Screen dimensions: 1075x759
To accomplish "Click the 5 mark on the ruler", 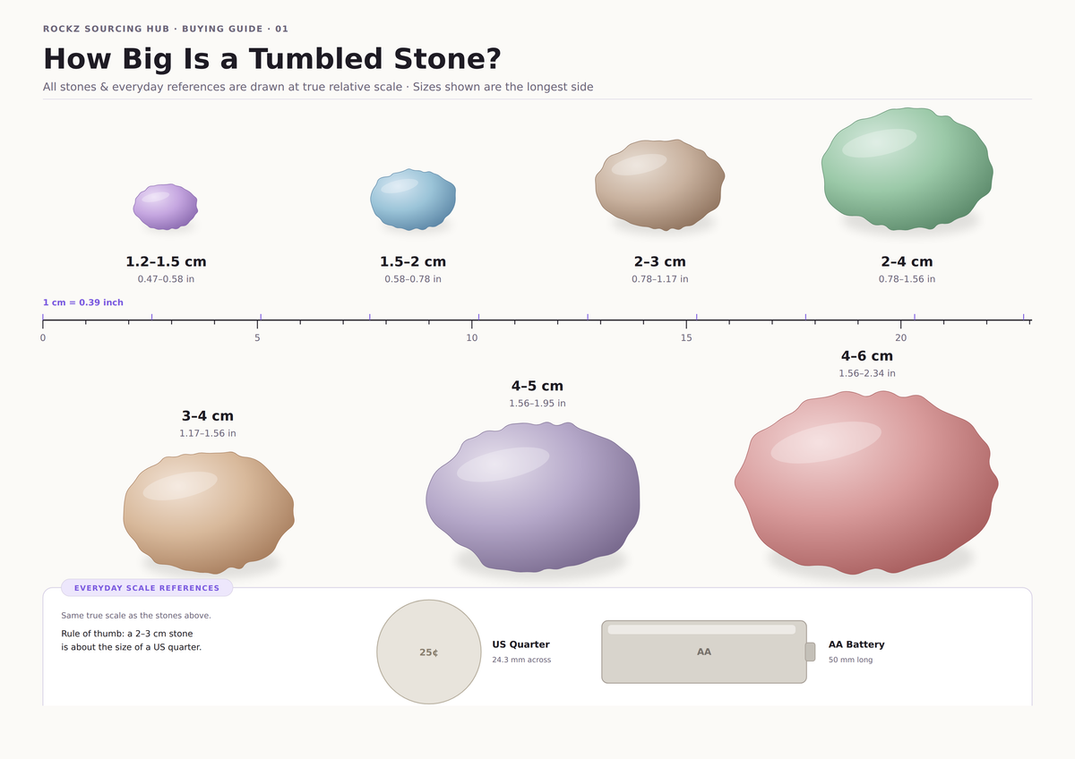I will 257,337.
